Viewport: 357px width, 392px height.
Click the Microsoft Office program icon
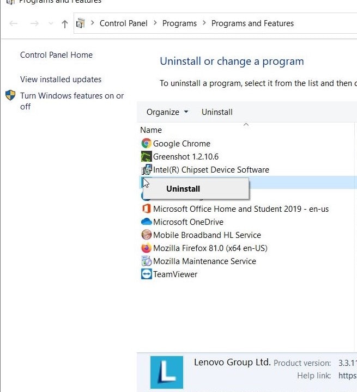point(146,209)
